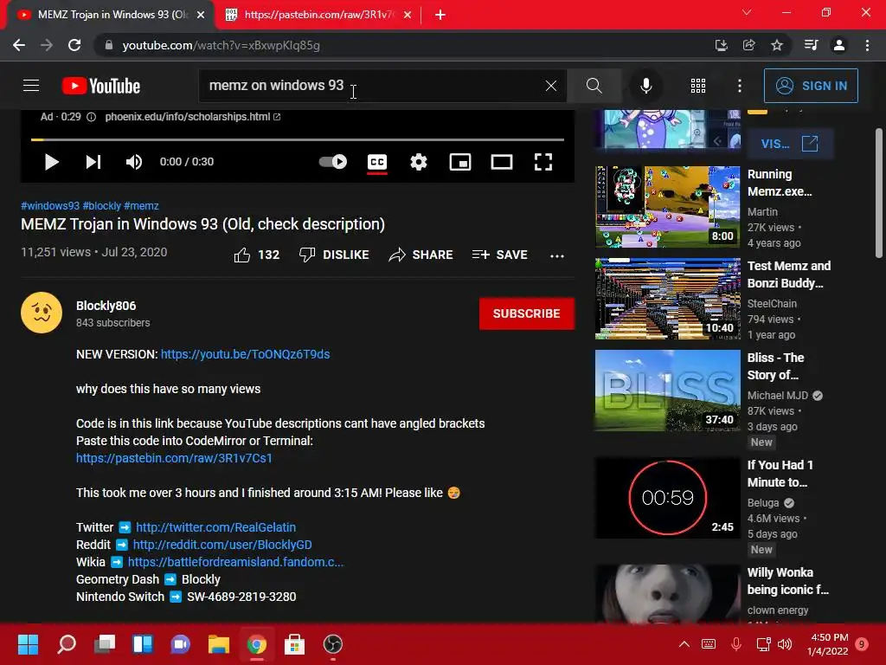Viewport: 886px width, 665px height.
Task: Search with your voice microphone
Action: (x=645, y=86)
